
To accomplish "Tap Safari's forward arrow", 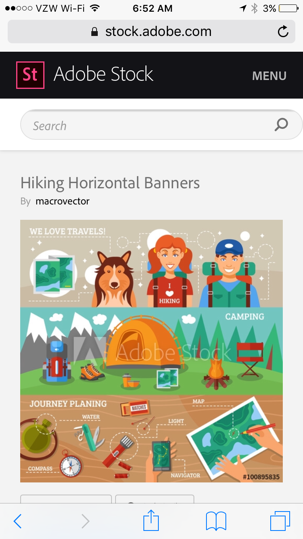I will point(85,521).
